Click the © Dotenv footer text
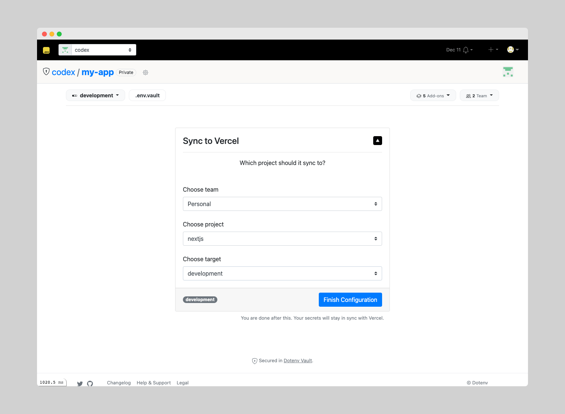 tap(477, 383)
